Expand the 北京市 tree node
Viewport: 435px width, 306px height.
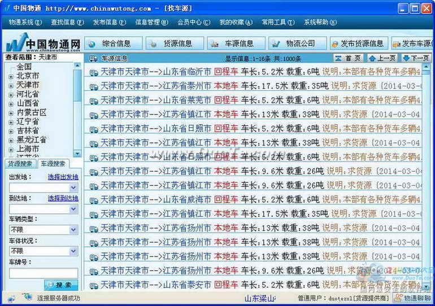tap(11, 77)
